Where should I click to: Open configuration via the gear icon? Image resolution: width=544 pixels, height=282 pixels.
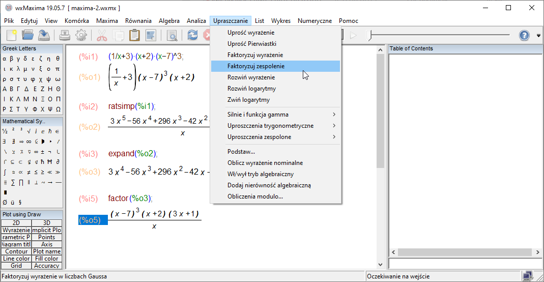click(81, 35)
